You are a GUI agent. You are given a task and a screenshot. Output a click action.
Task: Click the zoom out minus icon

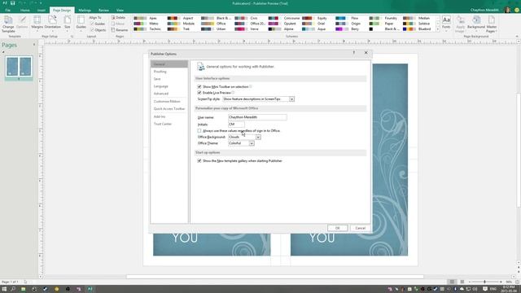(x=470, y=282)
